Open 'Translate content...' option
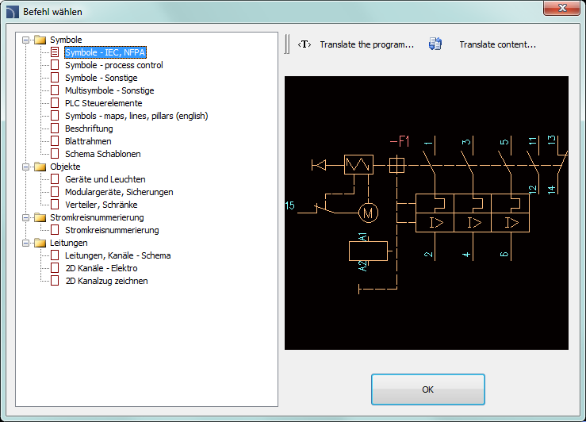 pyautogui.click(x=497, y=44)
